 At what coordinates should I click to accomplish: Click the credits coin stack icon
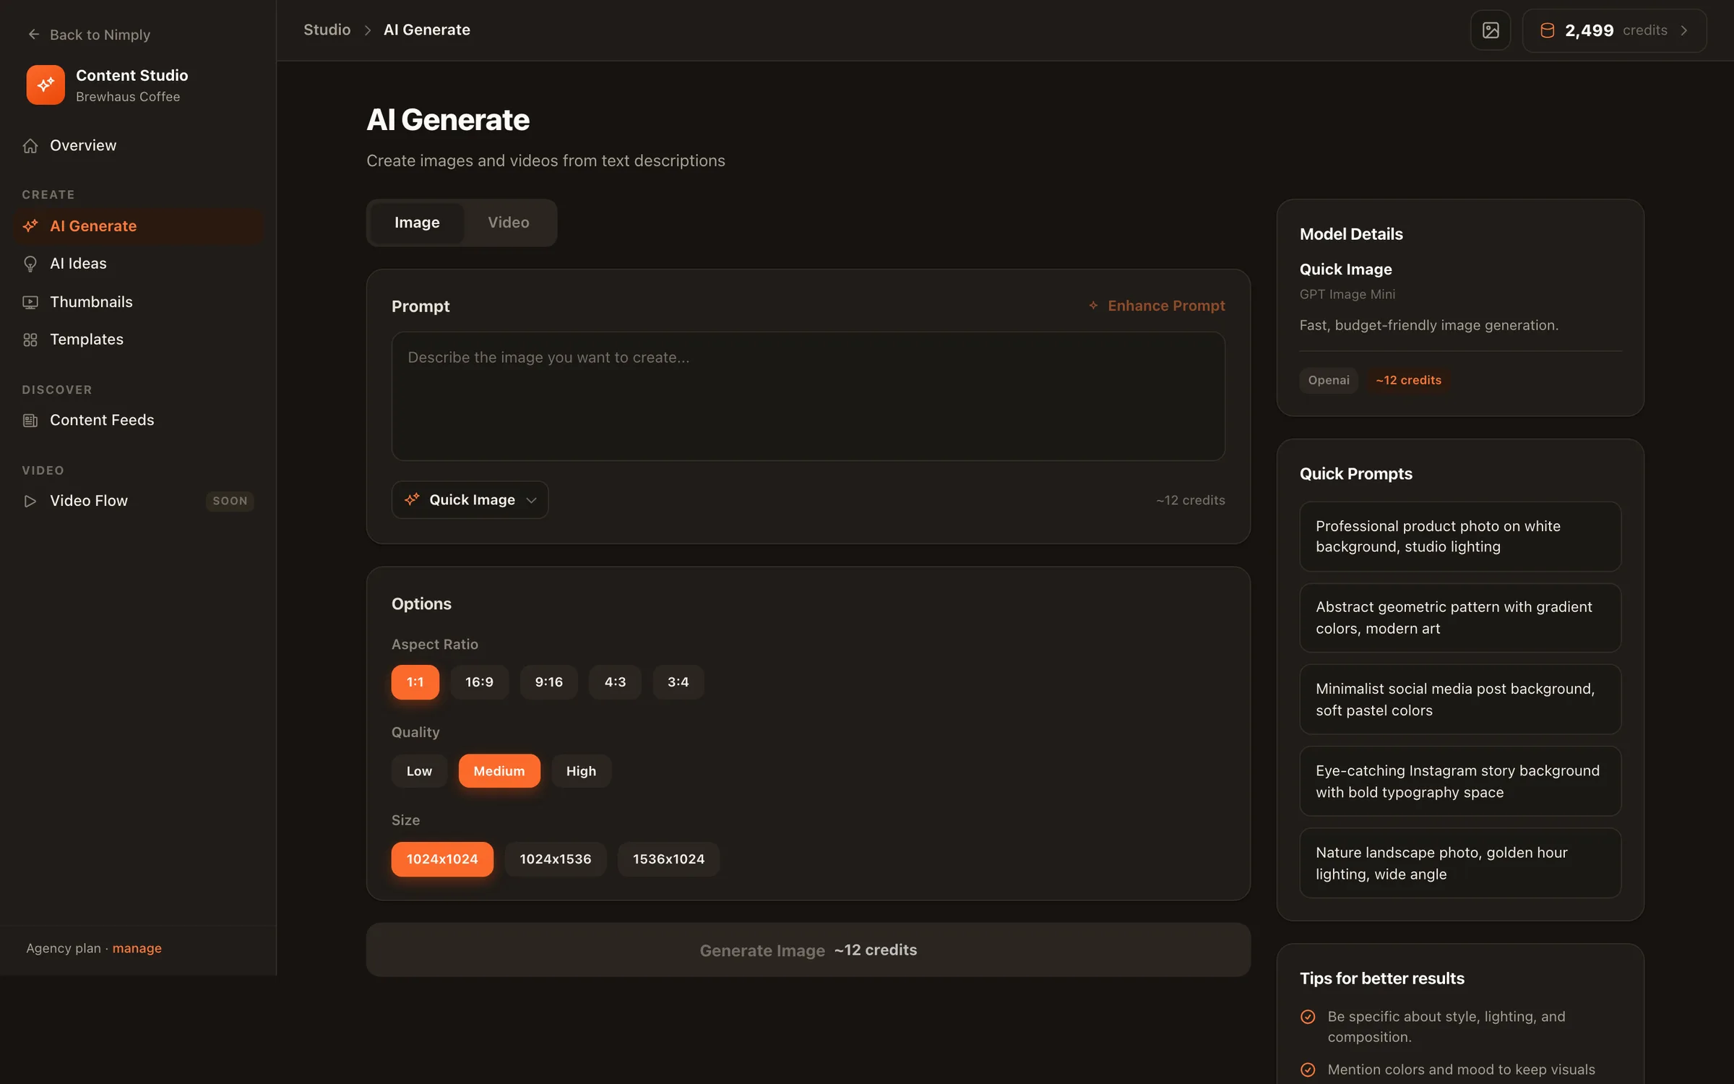pyautogui.click(x=1547, y=30)
